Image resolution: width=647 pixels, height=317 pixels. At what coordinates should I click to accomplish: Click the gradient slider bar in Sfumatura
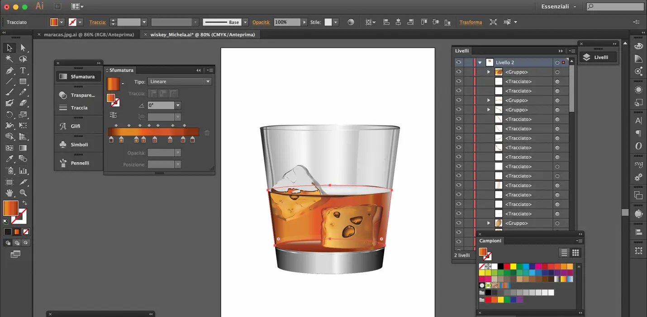(153, 132)
